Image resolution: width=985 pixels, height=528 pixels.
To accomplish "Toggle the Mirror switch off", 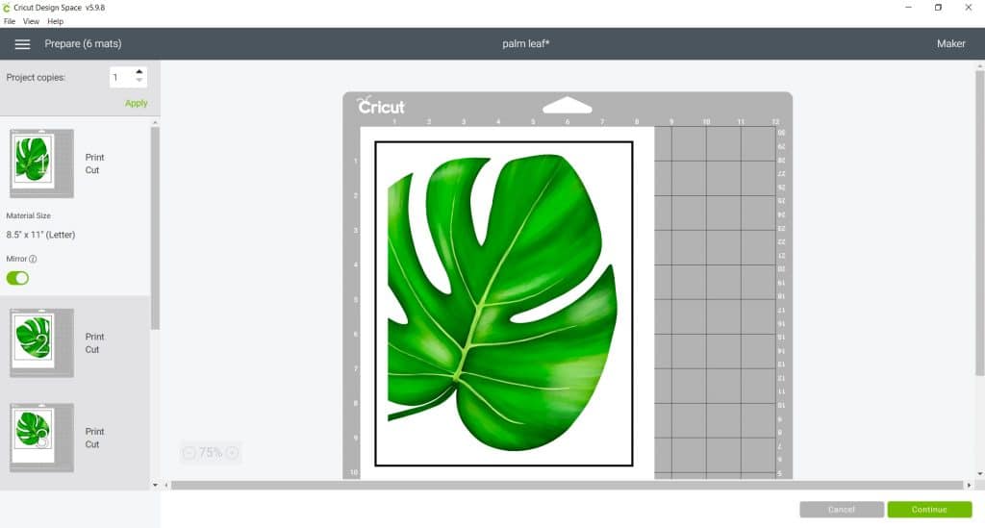I will (17, 278).
